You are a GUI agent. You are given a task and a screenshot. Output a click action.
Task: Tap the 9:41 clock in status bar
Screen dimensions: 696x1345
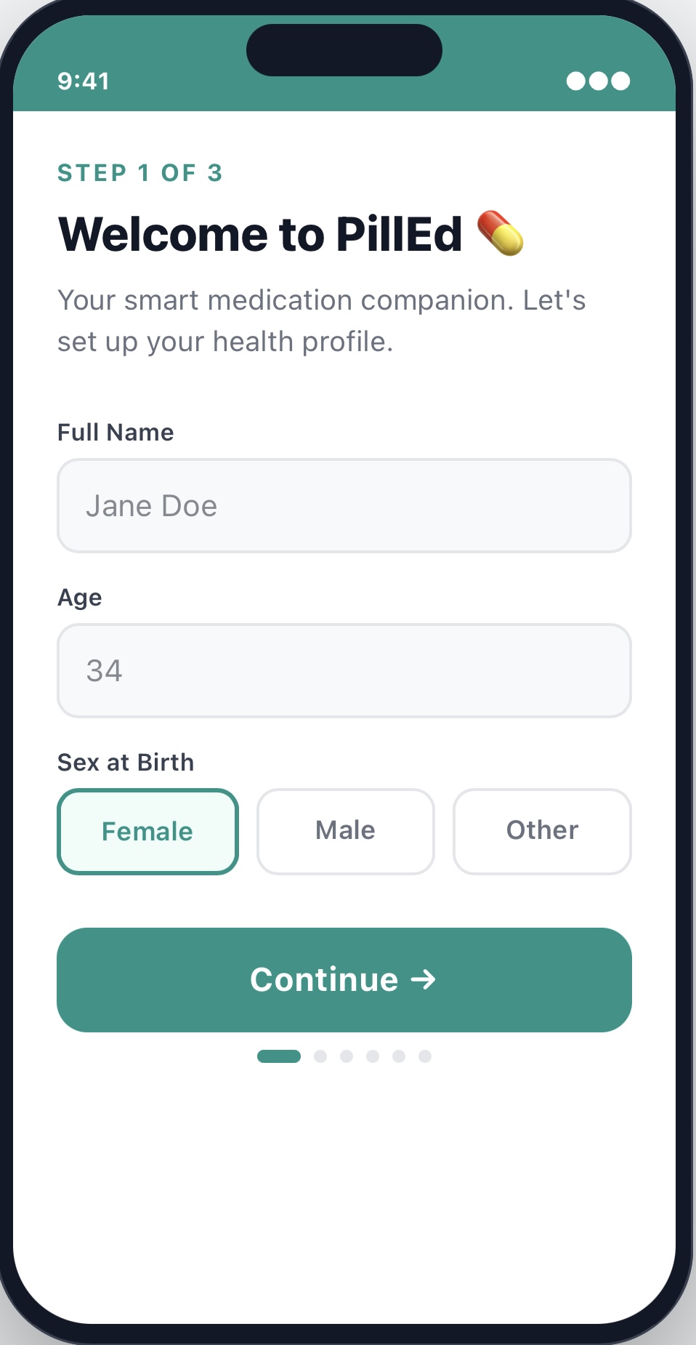pos(84,81)
